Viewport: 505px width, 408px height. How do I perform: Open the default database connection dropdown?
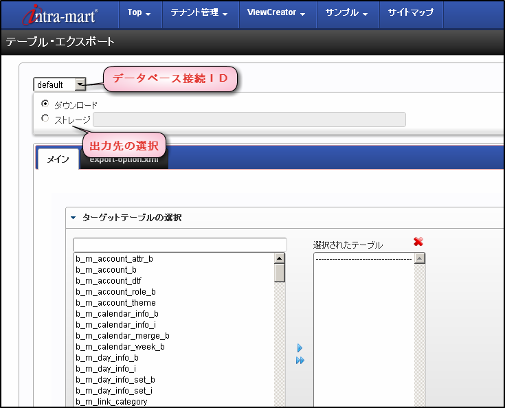pos(60,84)
